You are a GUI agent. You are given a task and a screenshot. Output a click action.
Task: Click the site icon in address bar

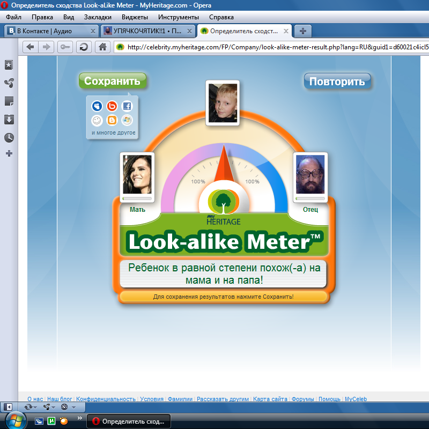coord(120,47)
